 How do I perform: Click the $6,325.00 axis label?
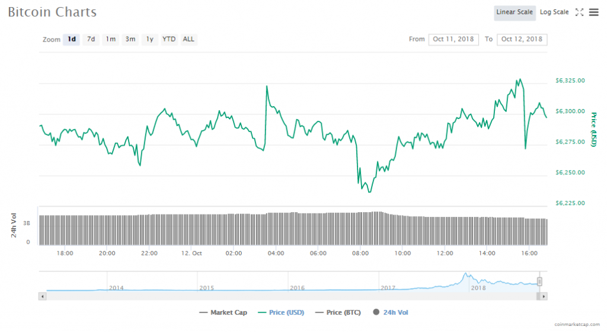570,81
